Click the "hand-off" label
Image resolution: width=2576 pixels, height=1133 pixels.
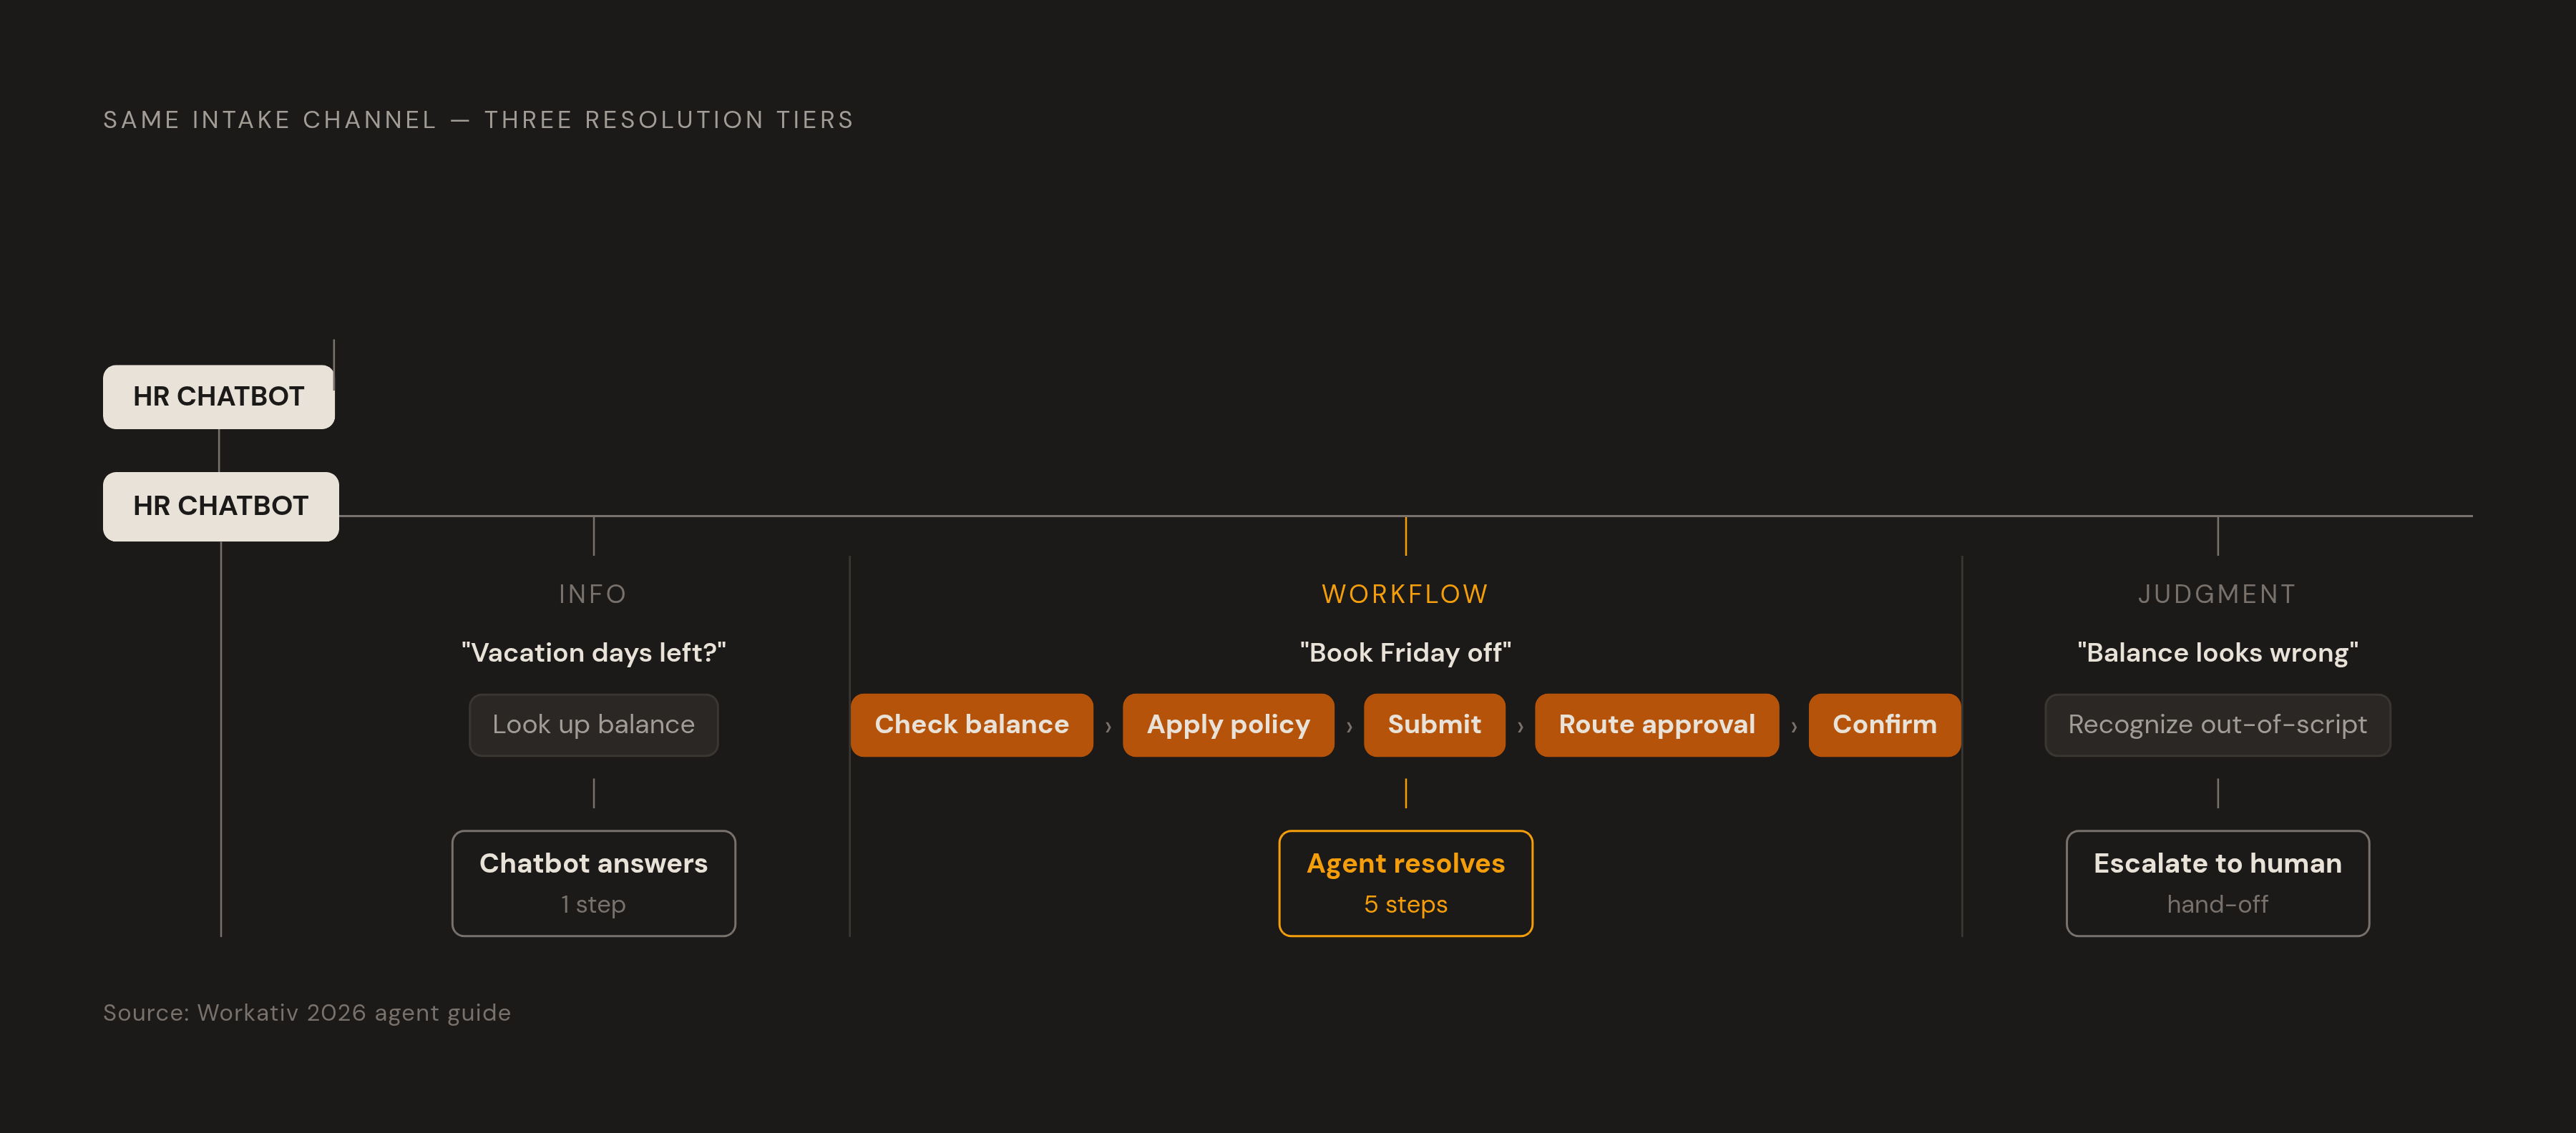coord(2217,905)
